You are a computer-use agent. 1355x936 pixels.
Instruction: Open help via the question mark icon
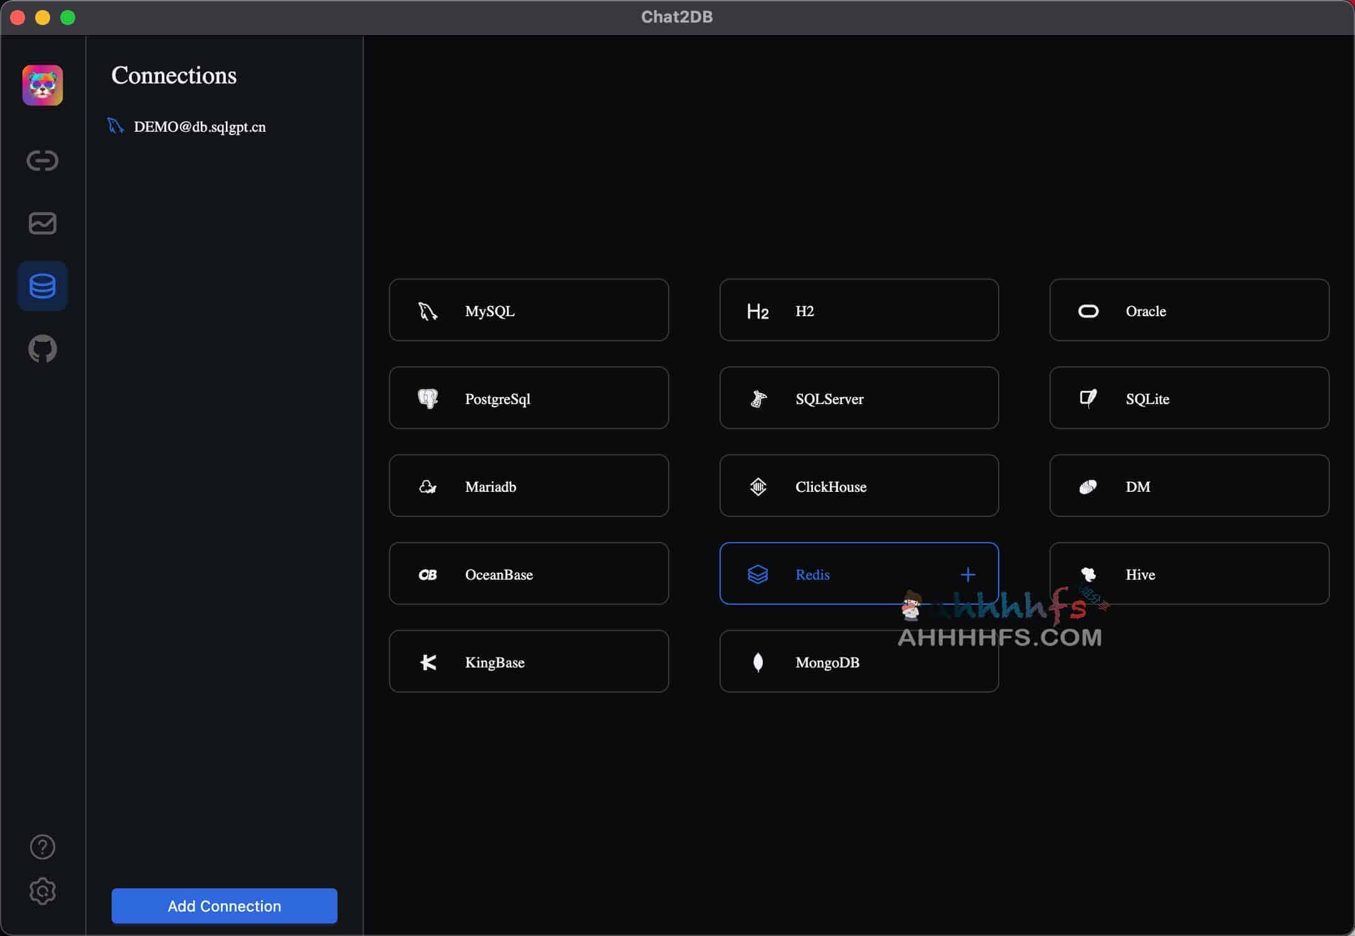[x=42, y=847]
